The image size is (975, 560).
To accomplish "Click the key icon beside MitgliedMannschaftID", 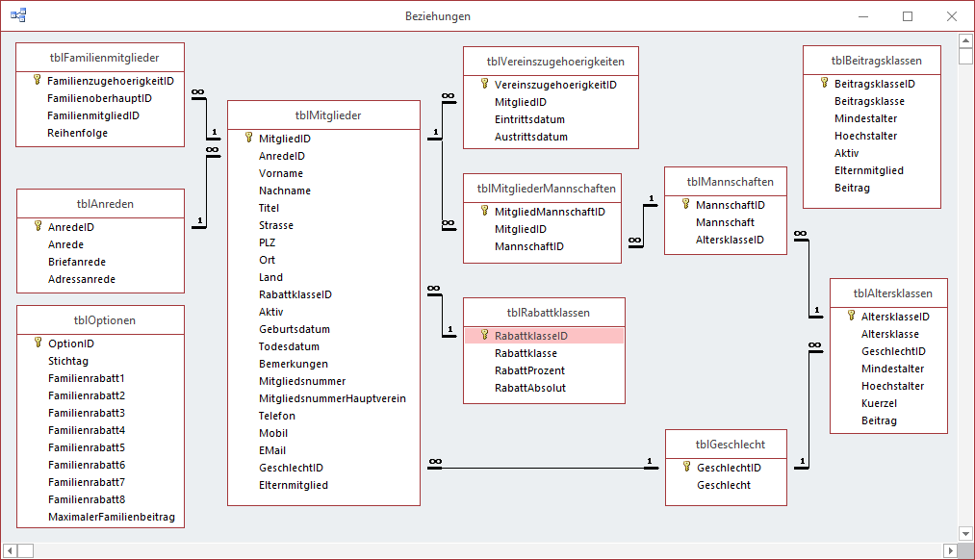I will [484, 211].
